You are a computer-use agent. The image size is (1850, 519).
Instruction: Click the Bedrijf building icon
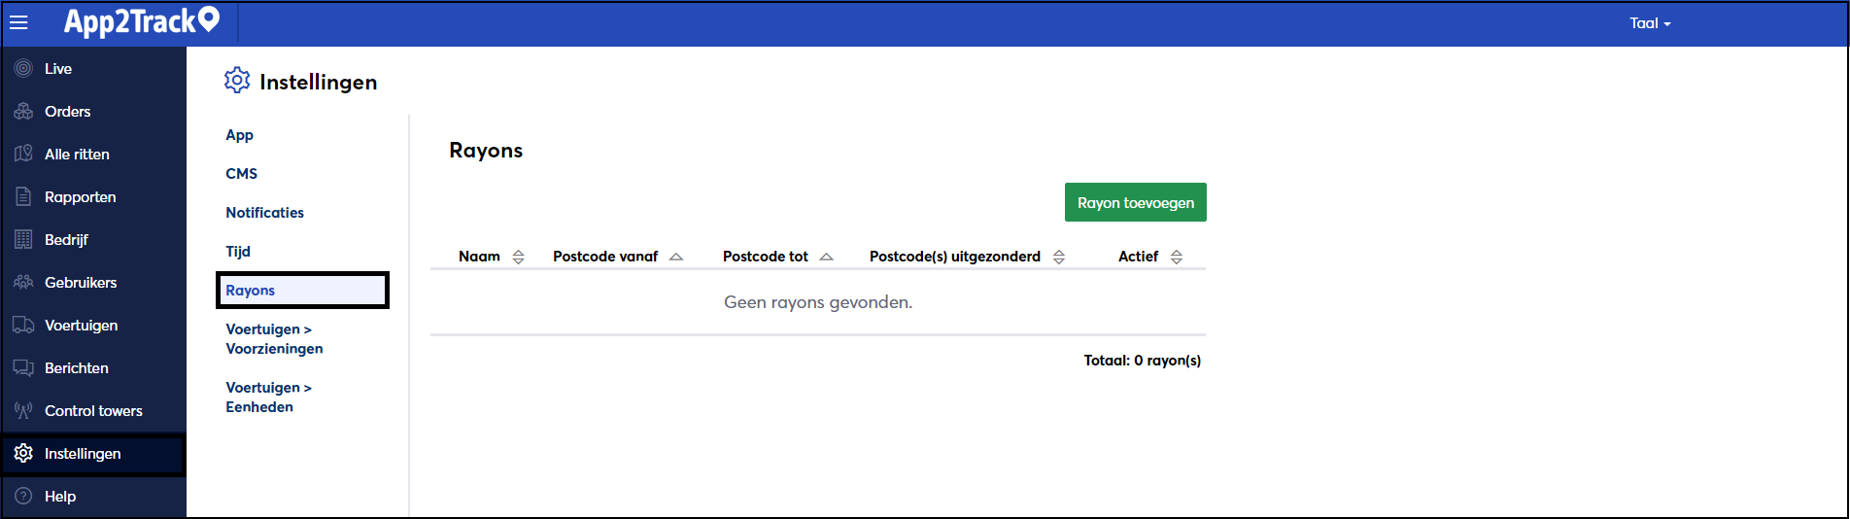(x=23, y=239)
